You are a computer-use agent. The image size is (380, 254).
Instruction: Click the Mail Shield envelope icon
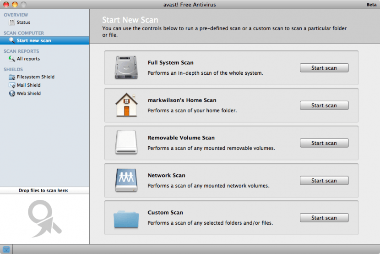12,85
